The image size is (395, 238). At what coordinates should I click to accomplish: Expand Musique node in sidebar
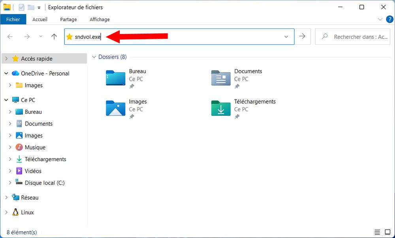tap(10, 147)
